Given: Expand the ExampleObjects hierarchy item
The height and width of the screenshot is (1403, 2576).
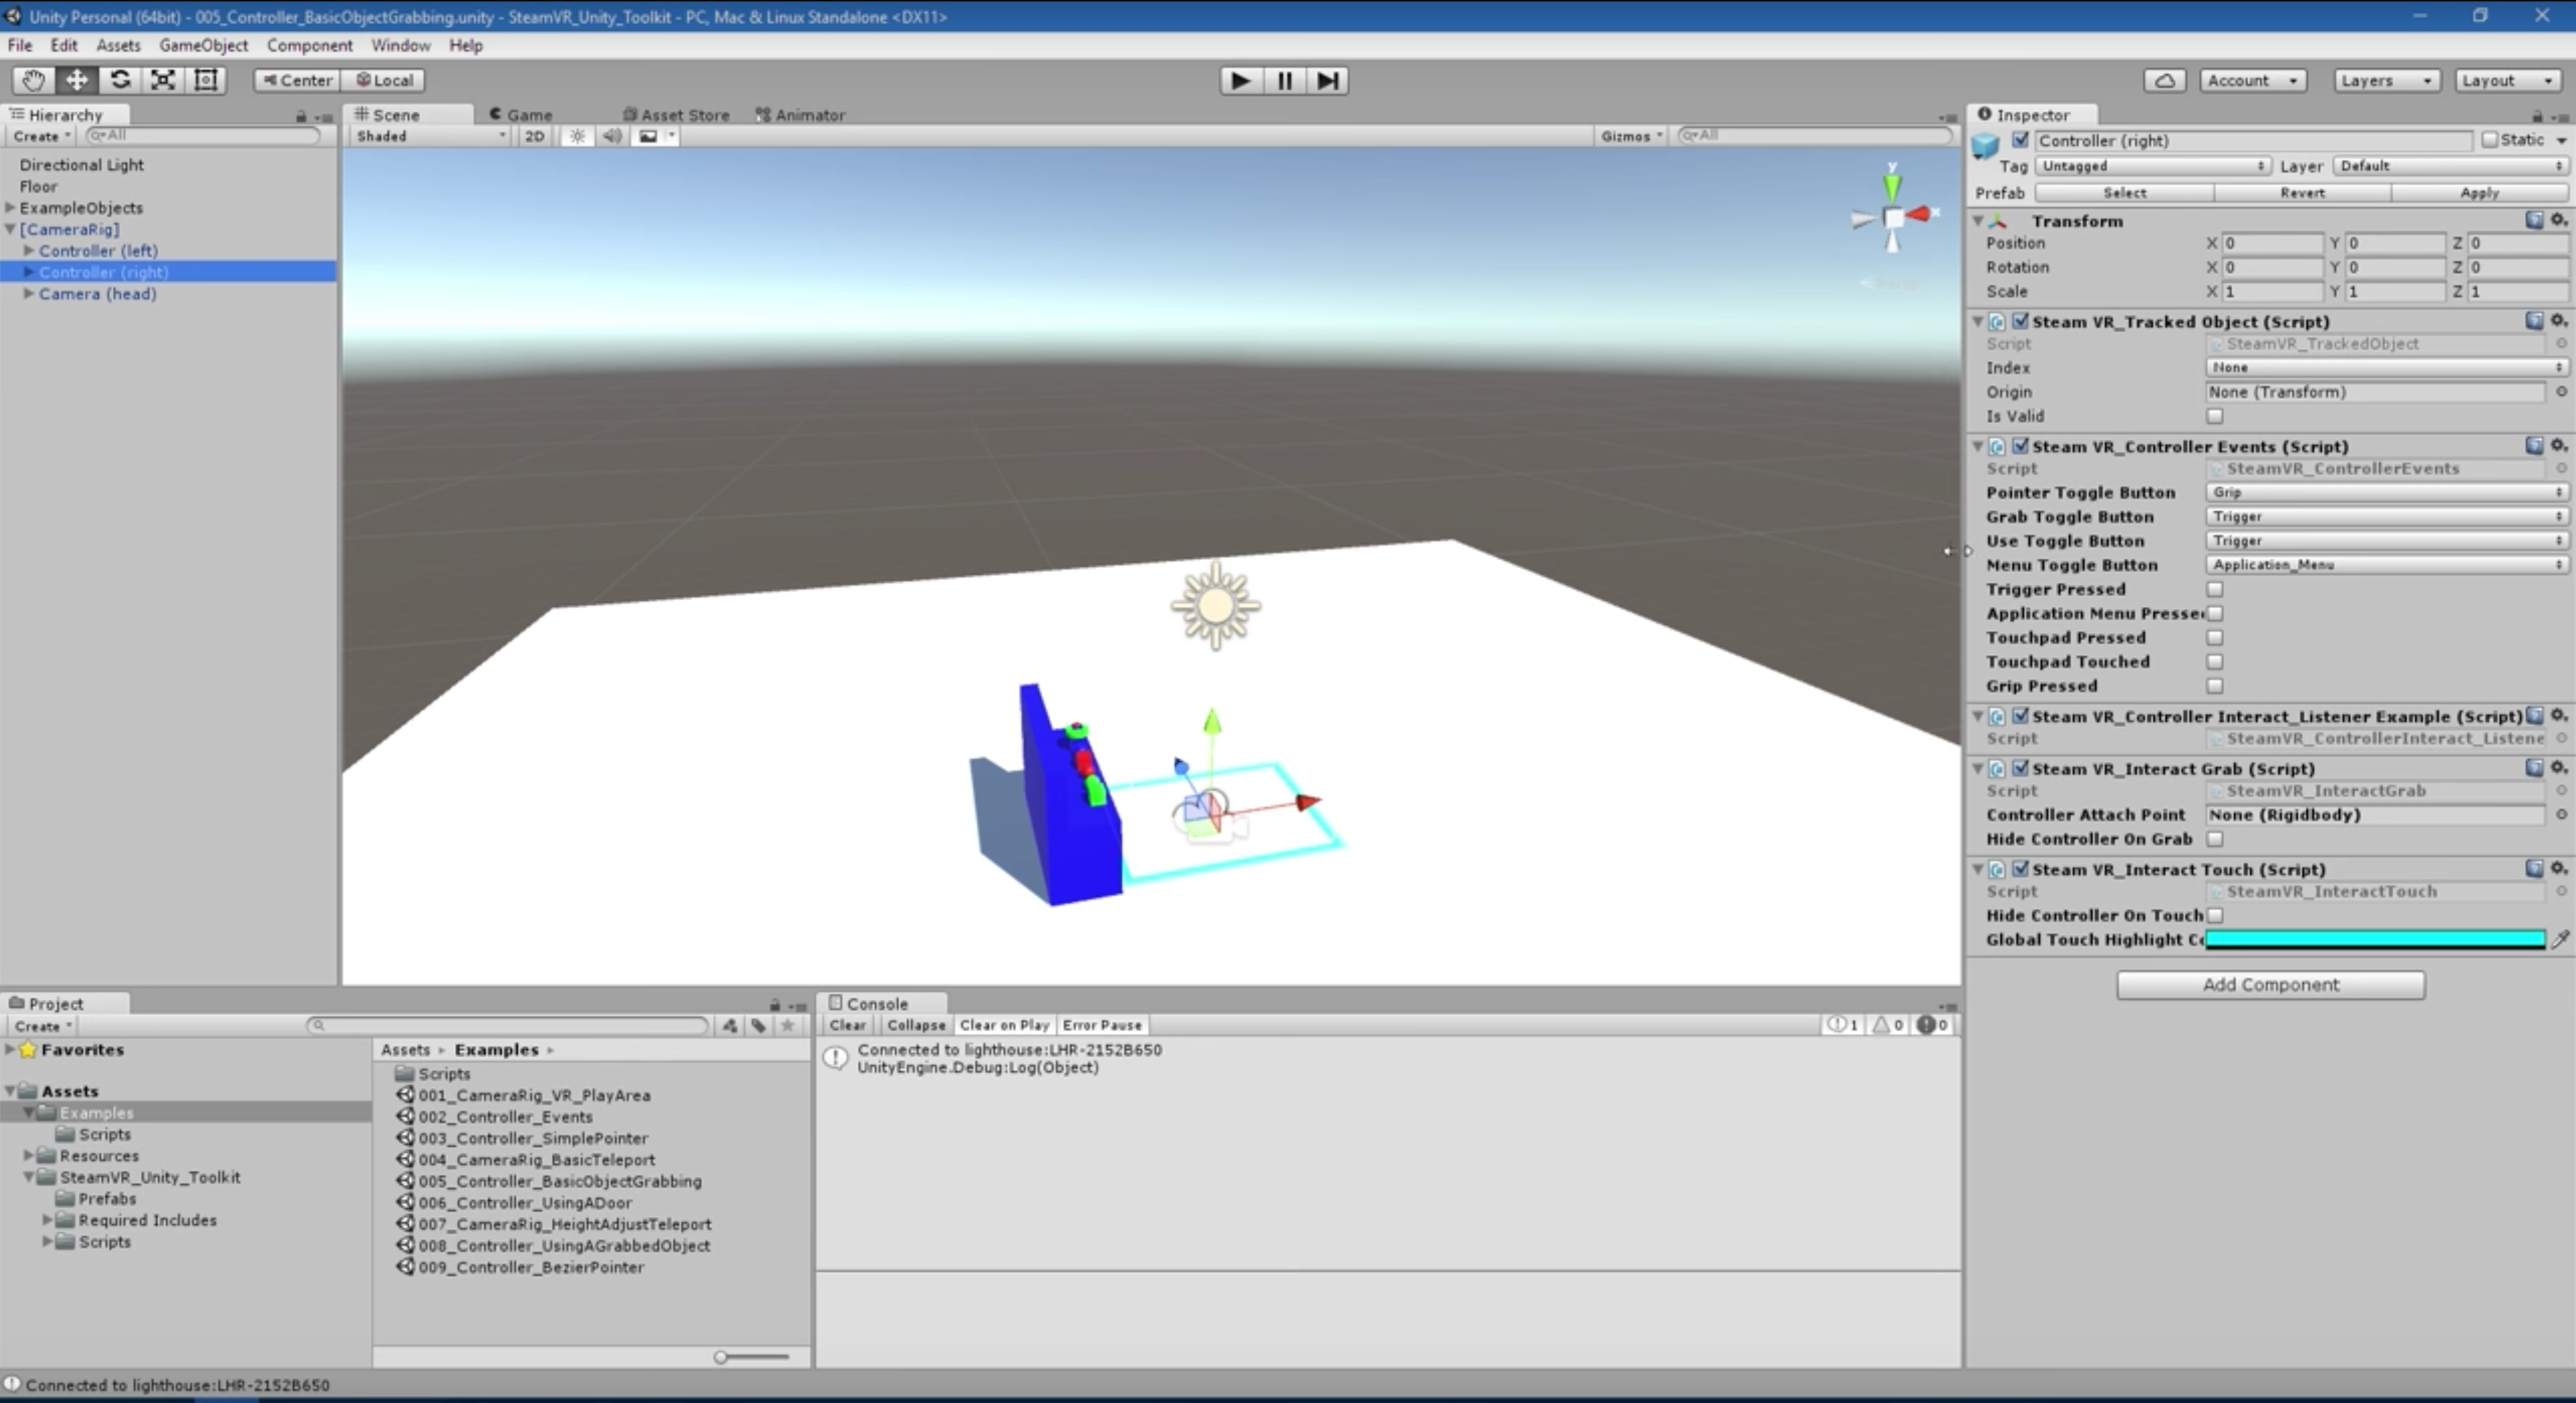Looking at the screenshot, I should (11, 208).
